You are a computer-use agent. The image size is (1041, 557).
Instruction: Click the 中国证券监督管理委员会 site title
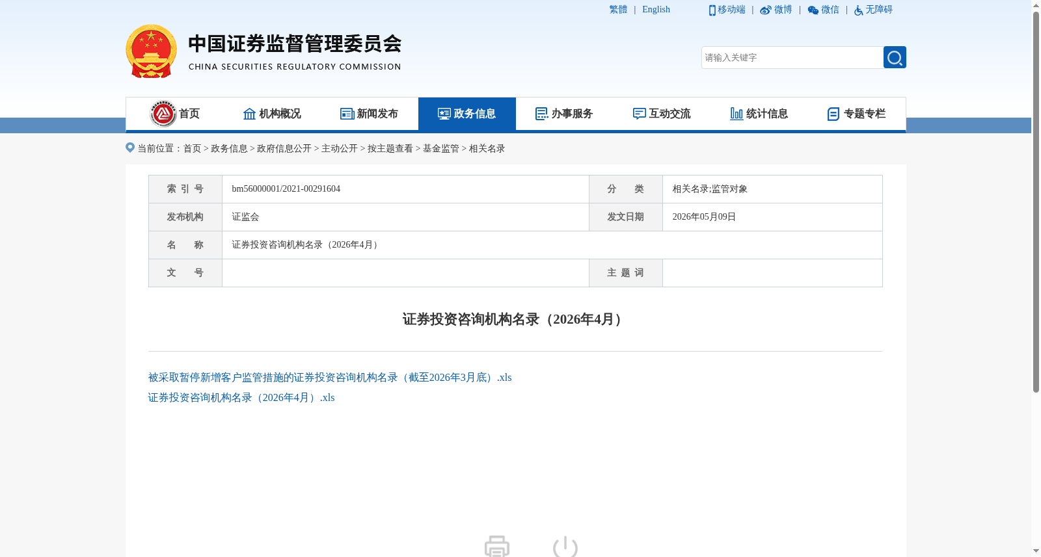(x=295, y=44)
